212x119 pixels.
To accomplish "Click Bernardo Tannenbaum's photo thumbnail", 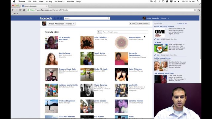I will point(122,59).
